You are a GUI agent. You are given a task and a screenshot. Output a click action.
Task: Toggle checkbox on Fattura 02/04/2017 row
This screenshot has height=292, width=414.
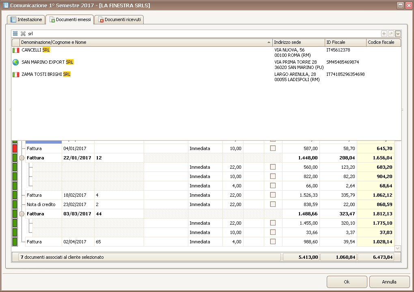273,242
